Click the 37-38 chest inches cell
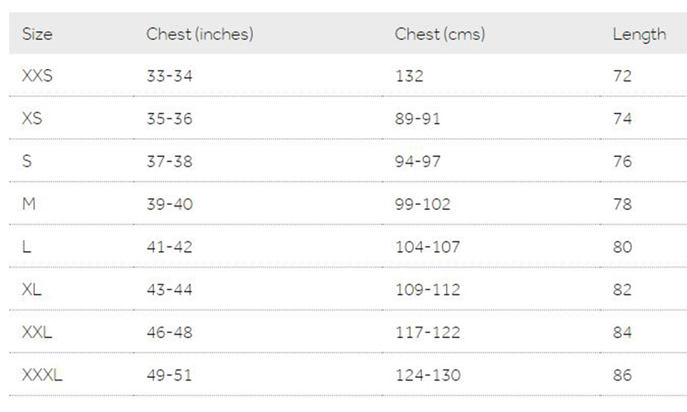 tap(169, 162)
